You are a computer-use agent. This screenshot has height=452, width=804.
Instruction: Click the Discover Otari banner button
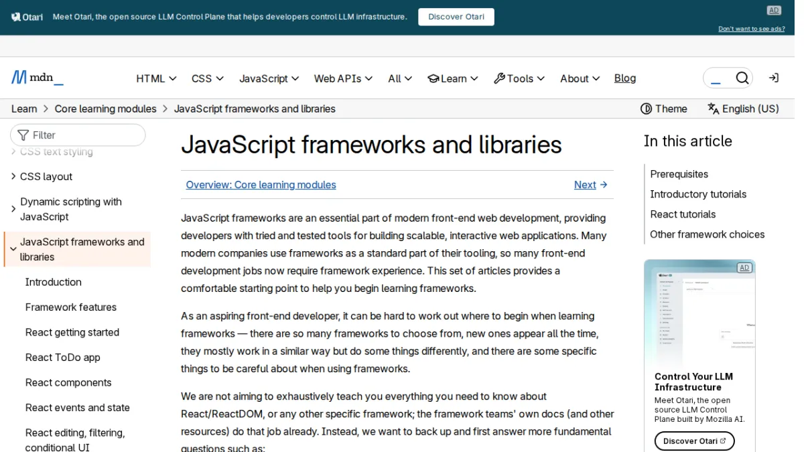click(x=456, y=17)
